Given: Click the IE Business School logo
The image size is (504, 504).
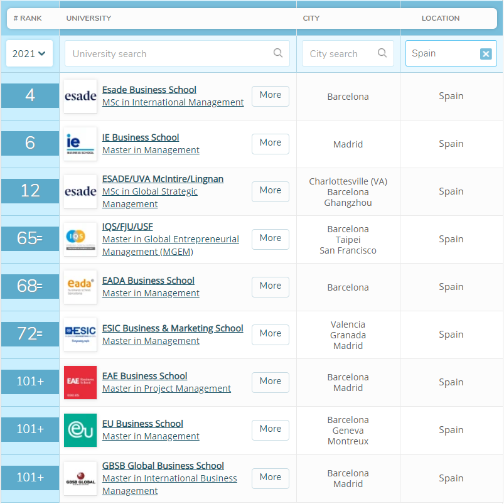Looking at the screenshot, I should pyautogui.click(x=80, y=144).
